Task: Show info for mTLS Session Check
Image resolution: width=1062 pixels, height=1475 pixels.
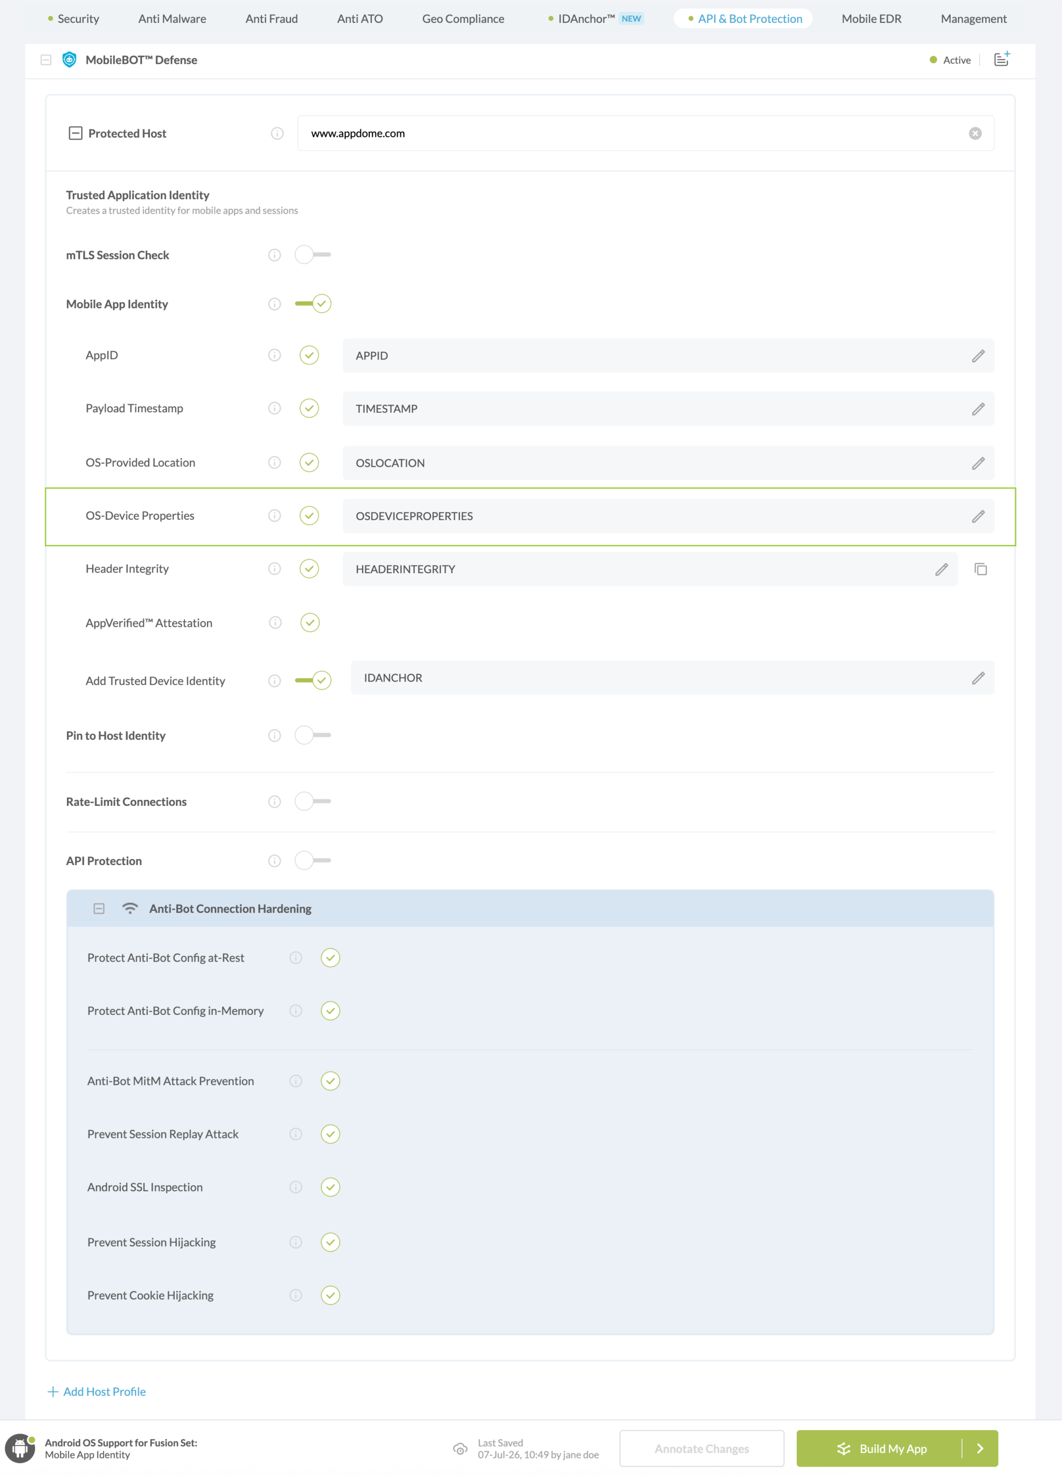Action: coord(274,255)
